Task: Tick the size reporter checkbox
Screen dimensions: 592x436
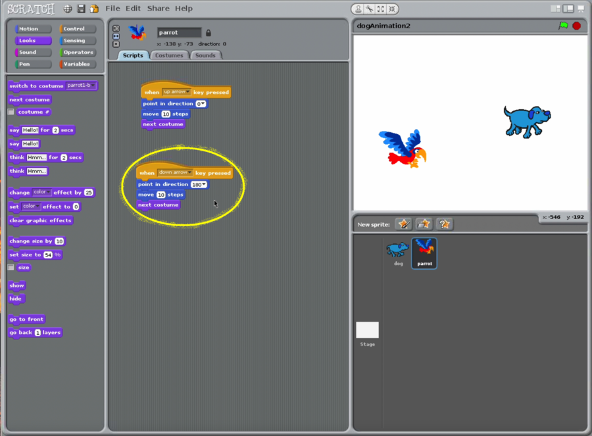Action: [x=11, y=268]
